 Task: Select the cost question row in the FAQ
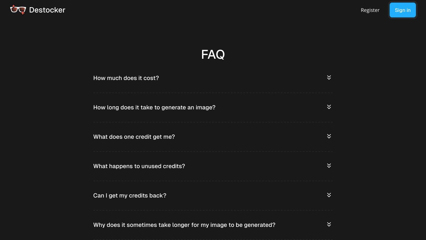[x=213, y=78]
